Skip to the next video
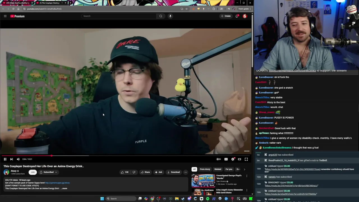This screenshot has height=202, width=359. click(11, 159)
